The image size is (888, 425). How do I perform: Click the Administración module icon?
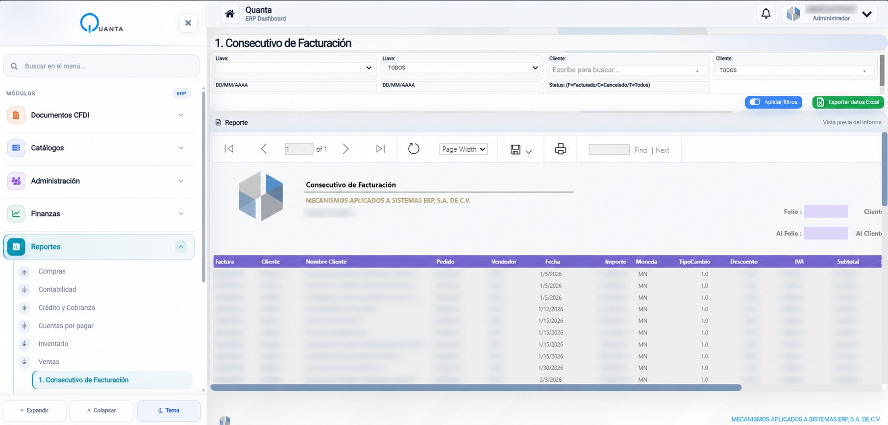16,181
